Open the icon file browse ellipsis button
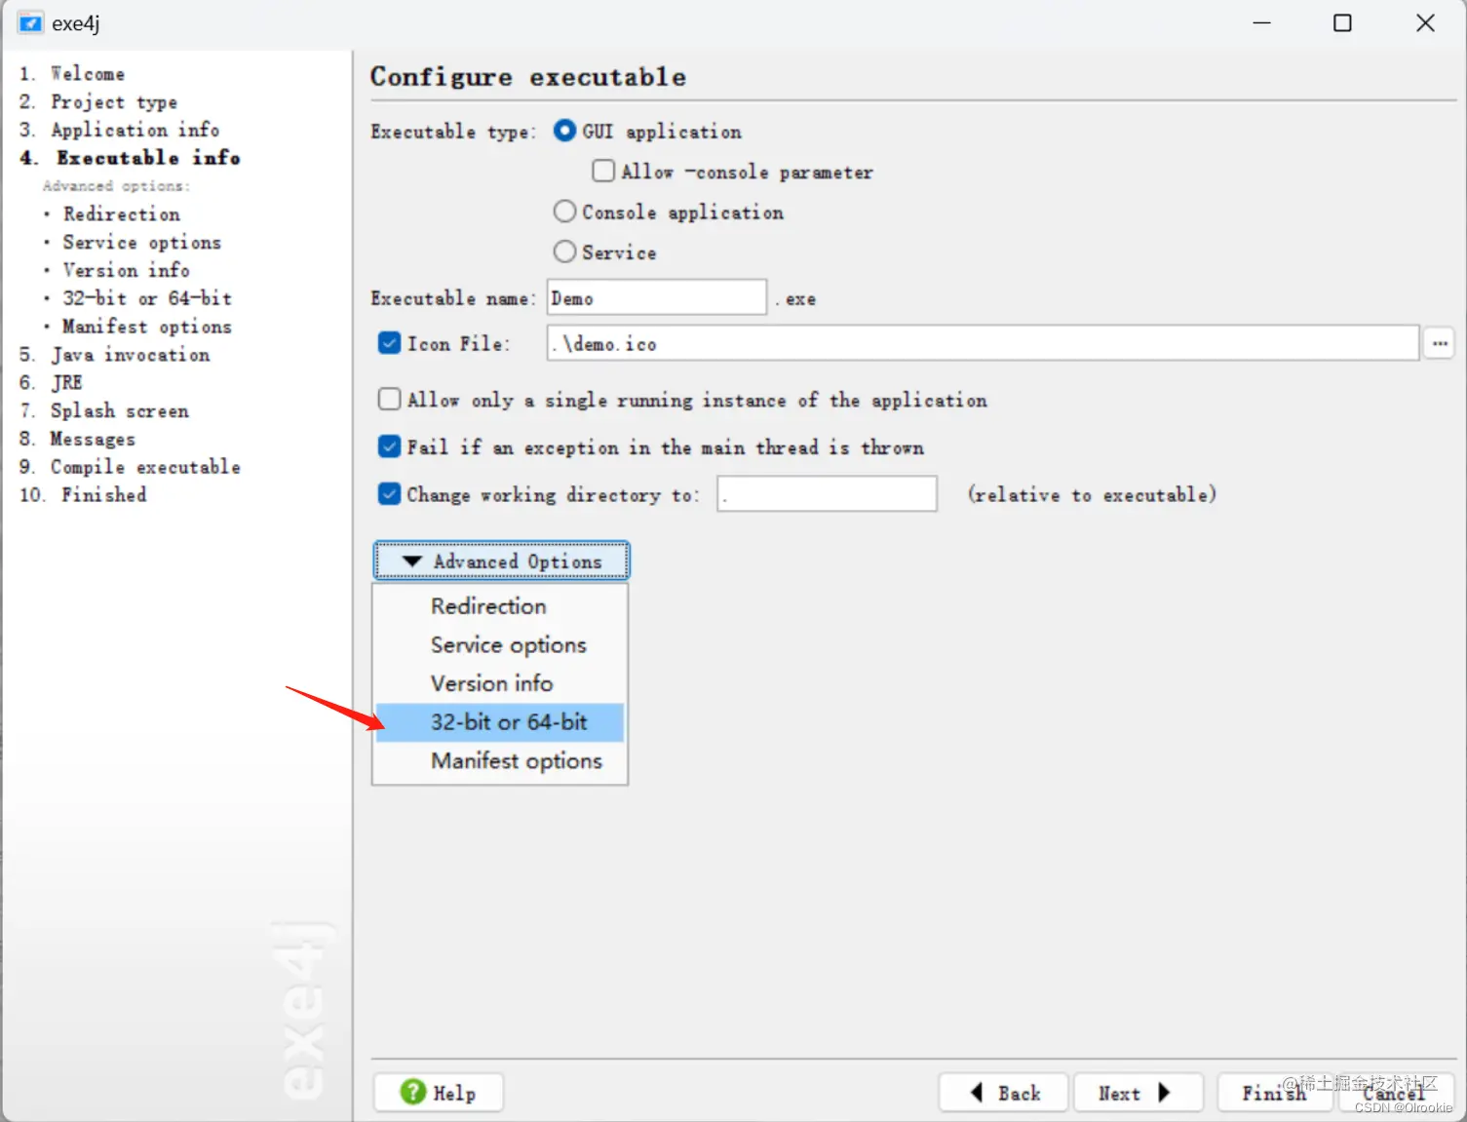Screen dimensions: 1467x1122 pyautogui.click(x=1439, y=343)
